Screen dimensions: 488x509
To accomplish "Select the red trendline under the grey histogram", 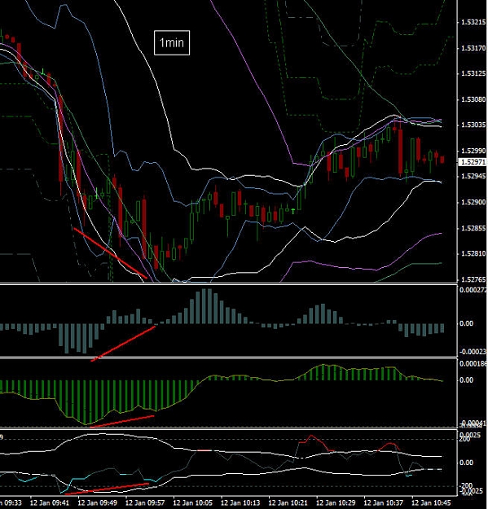I will (x=123, y=343).
